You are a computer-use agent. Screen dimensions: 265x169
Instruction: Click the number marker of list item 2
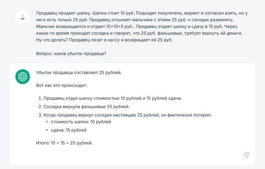(40, 107)
